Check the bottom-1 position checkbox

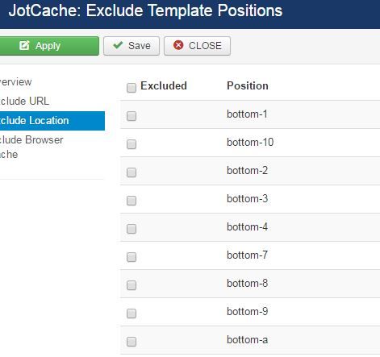point(132,116)
